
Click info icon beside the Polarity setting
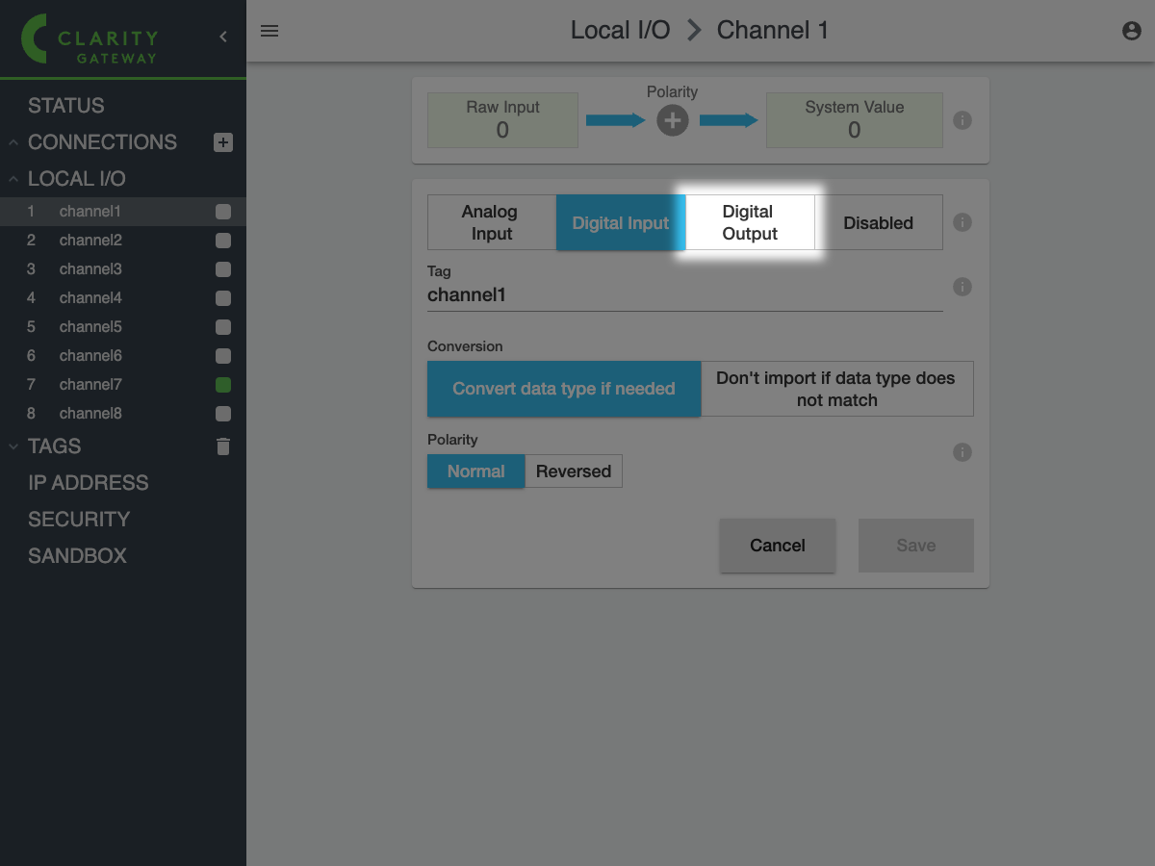(x=962, y=452)
